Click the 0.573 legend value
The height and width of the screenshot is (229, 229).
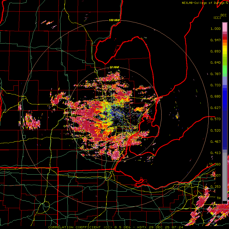216,119
